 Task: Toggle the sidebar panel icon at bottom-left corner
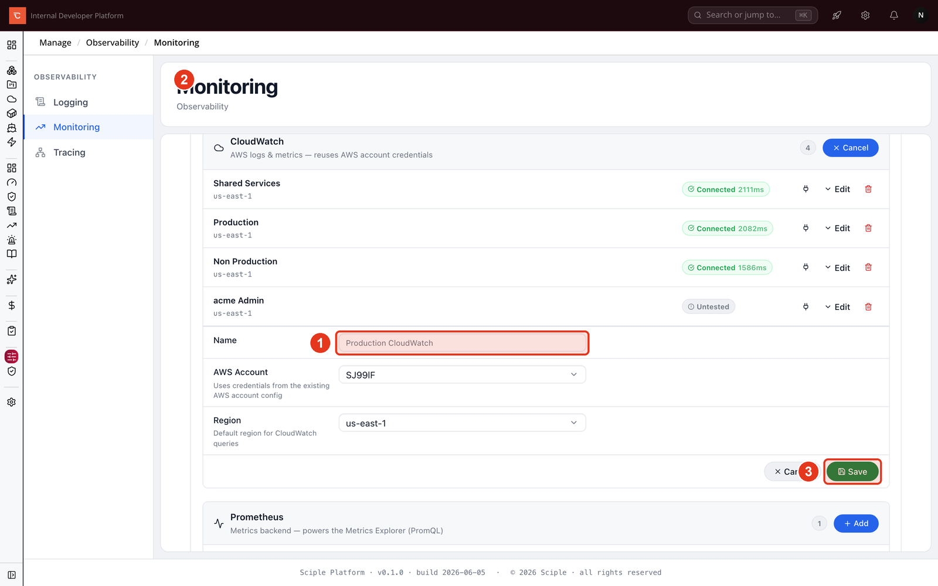12,575
